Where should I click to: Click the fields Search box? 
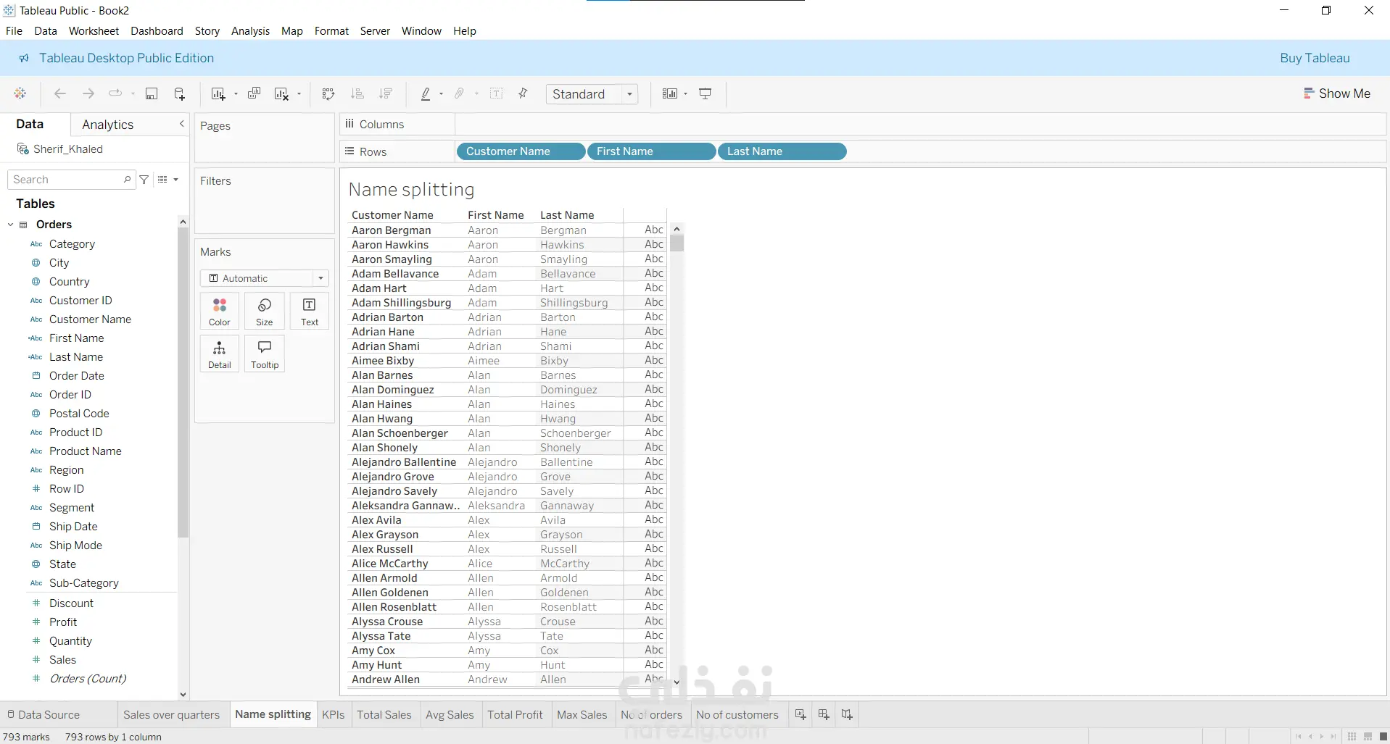click(71, 180)
